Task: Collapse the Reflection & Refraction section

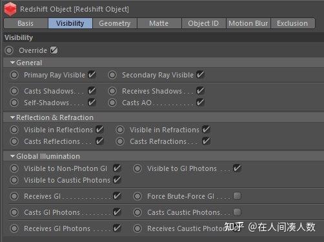Action: [12, 117]
